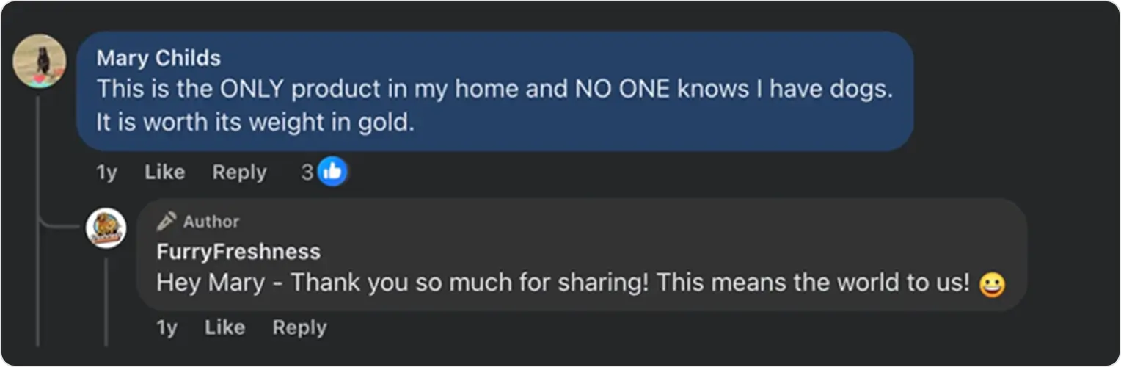
Task: Open the FurryFreshness page name
Action: (x=238, y=252)
